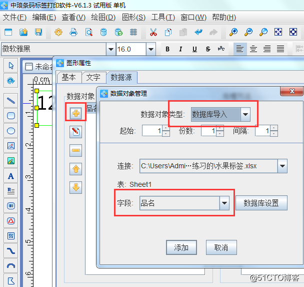304x287 pixels.
Task: Click the plain magnifier zoom reset icon
Action: point(263,32)
